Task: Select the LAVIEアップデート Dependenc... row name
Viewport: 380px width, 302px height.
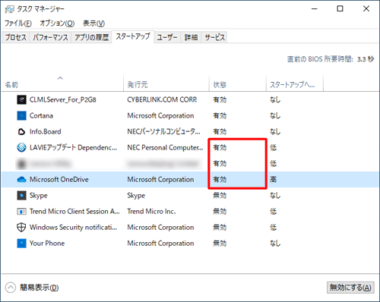Action: tap(73, 147)
